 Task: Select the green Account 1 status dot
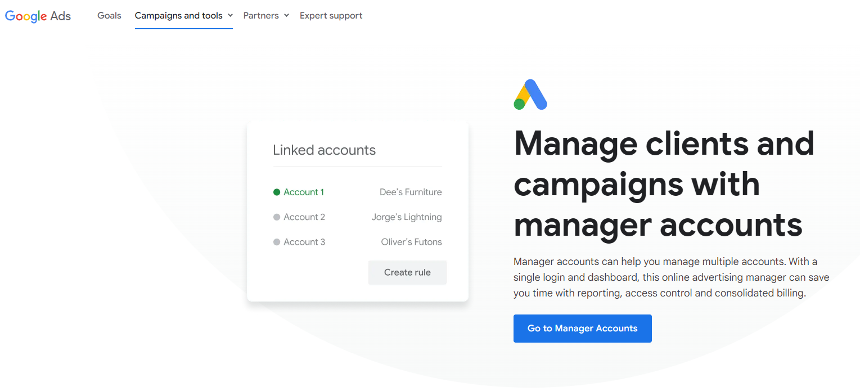pos(277,192)
